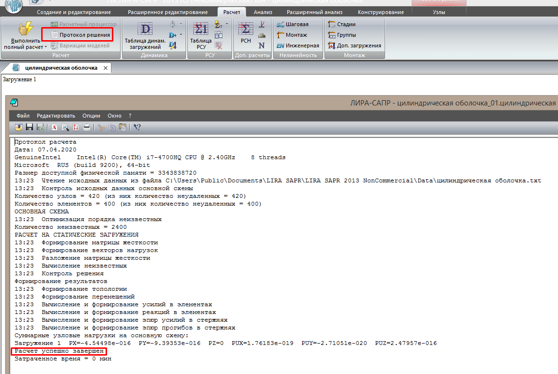
Task: Open the dropdown under Выполнить полный расчет
Action: (x=46, y=47)
